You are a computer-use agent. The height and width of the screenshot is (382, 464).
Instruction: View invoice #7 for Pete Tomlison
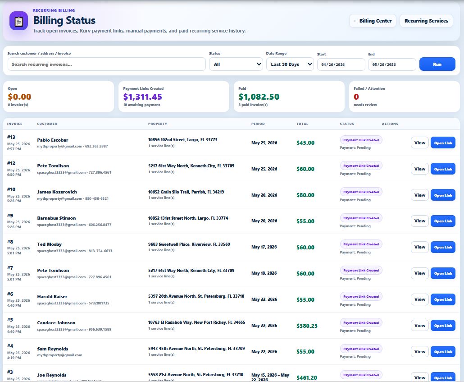(x=419, y=273)
